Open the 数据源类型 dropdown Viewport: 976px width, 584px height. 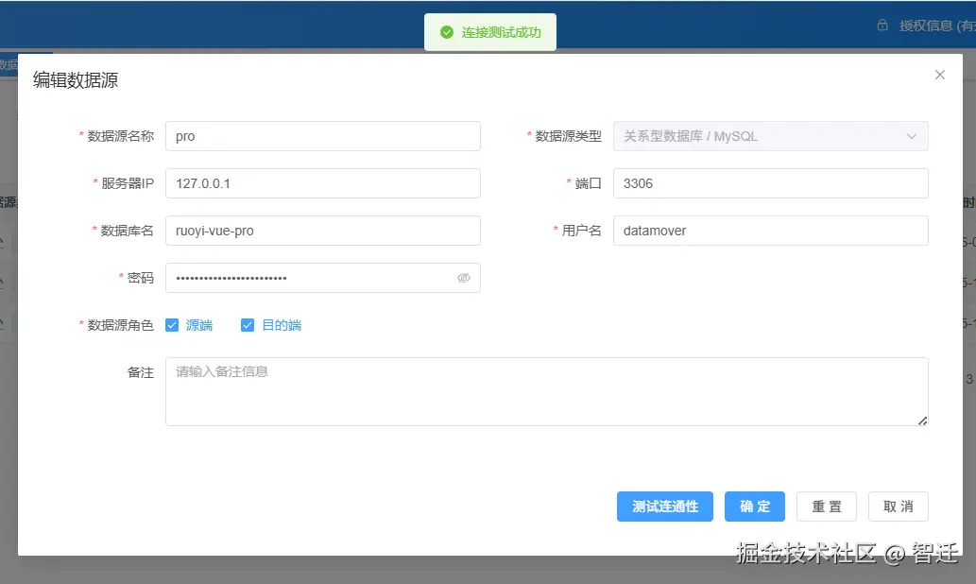pos(771,136)
